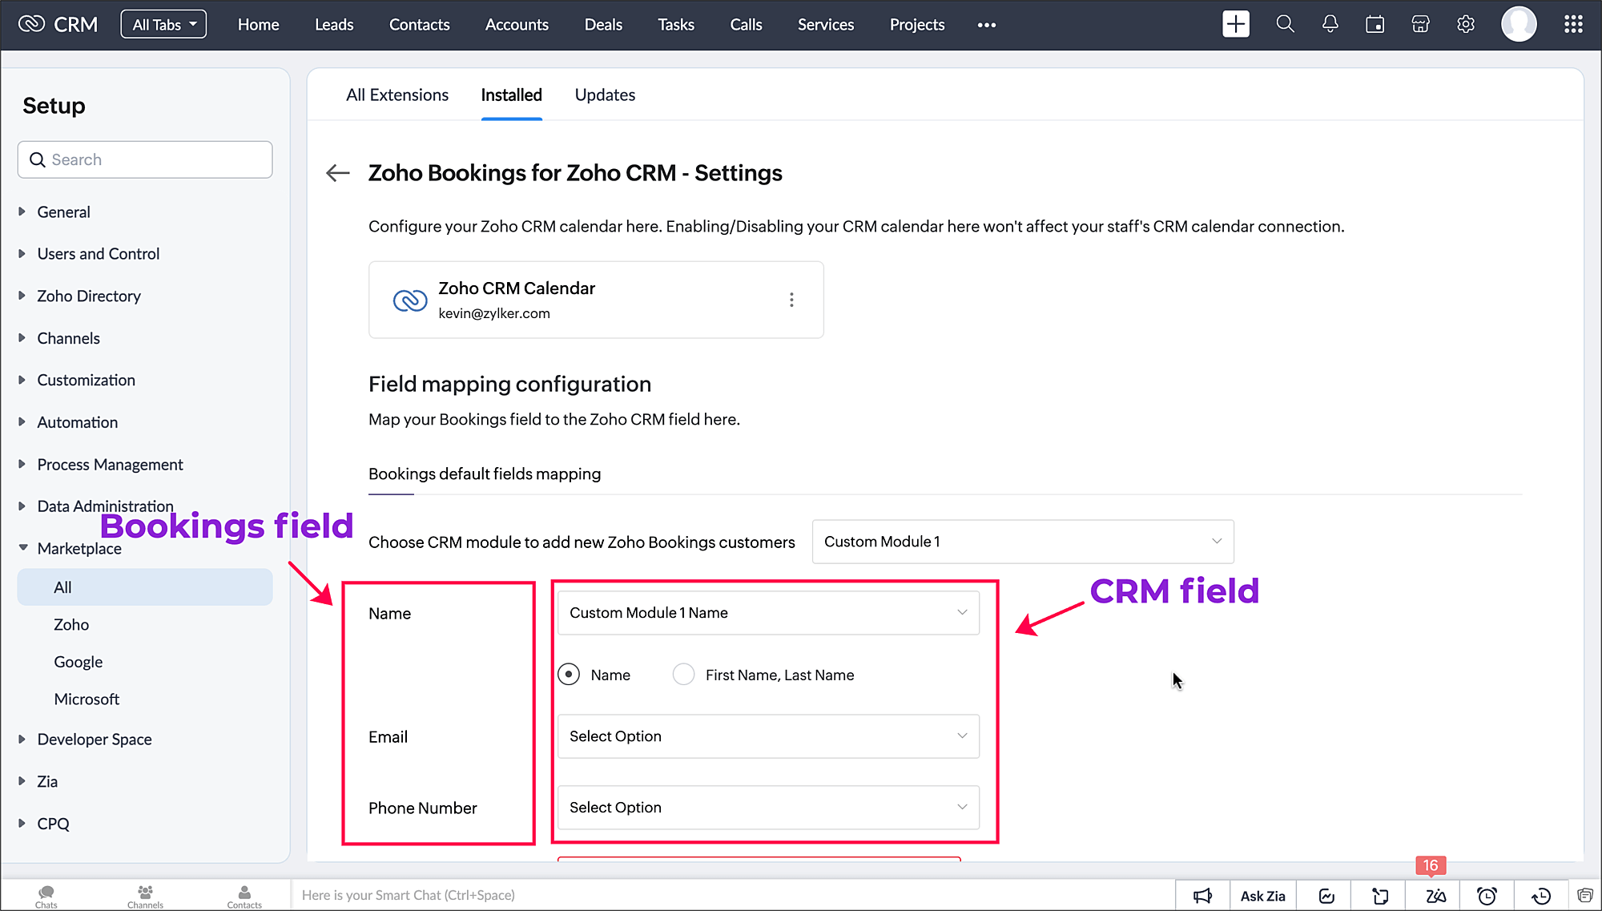Open the Email field Select Option dropdown

pyautogui.click(x=767, y=736)
